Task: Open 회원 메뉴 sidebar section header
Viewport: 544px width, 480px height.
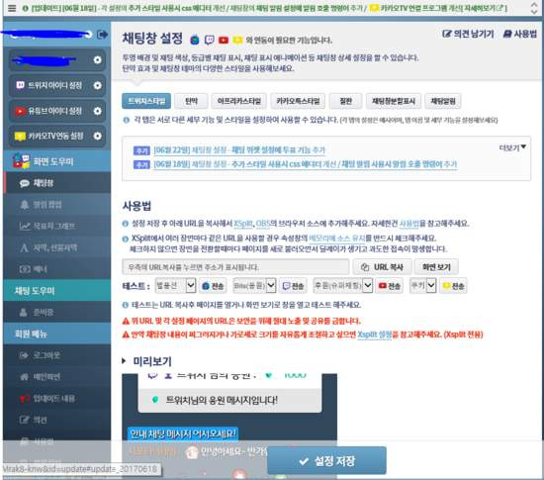Action: coord(57,334)
